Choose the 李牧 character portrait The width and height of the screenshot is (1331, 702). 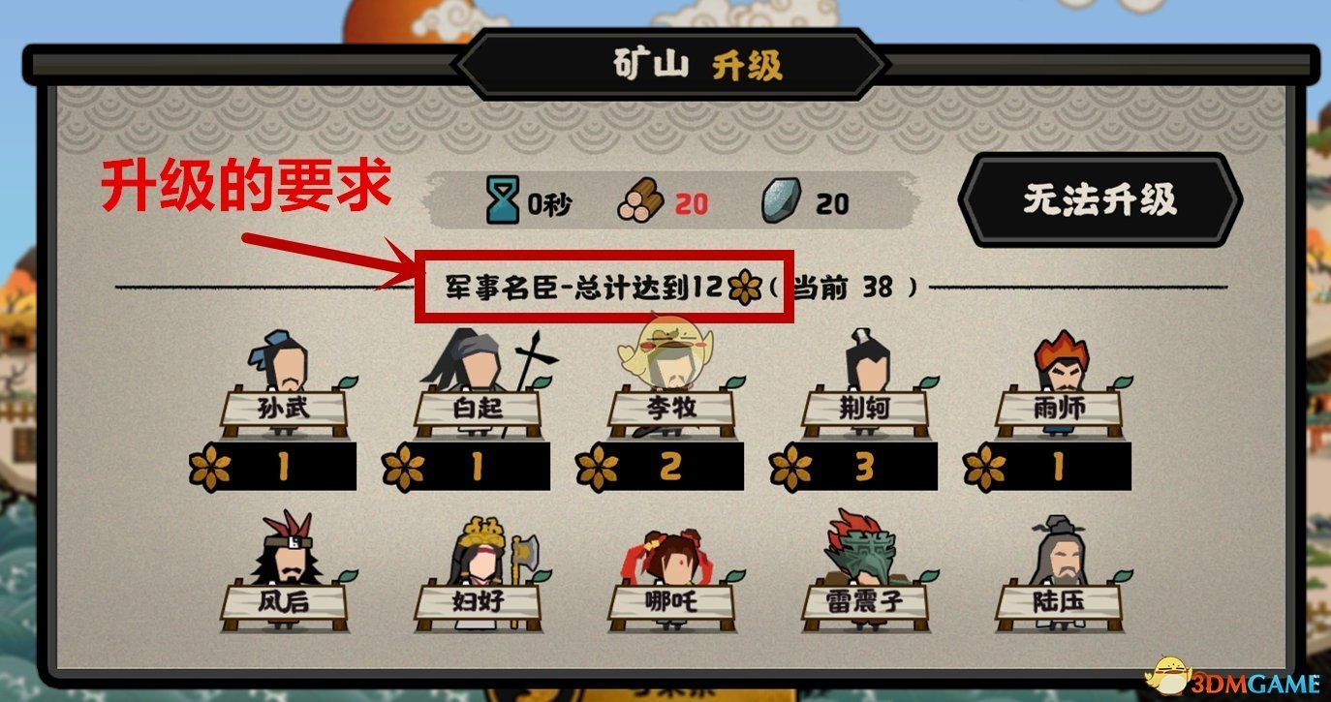[x=671, y=382]
